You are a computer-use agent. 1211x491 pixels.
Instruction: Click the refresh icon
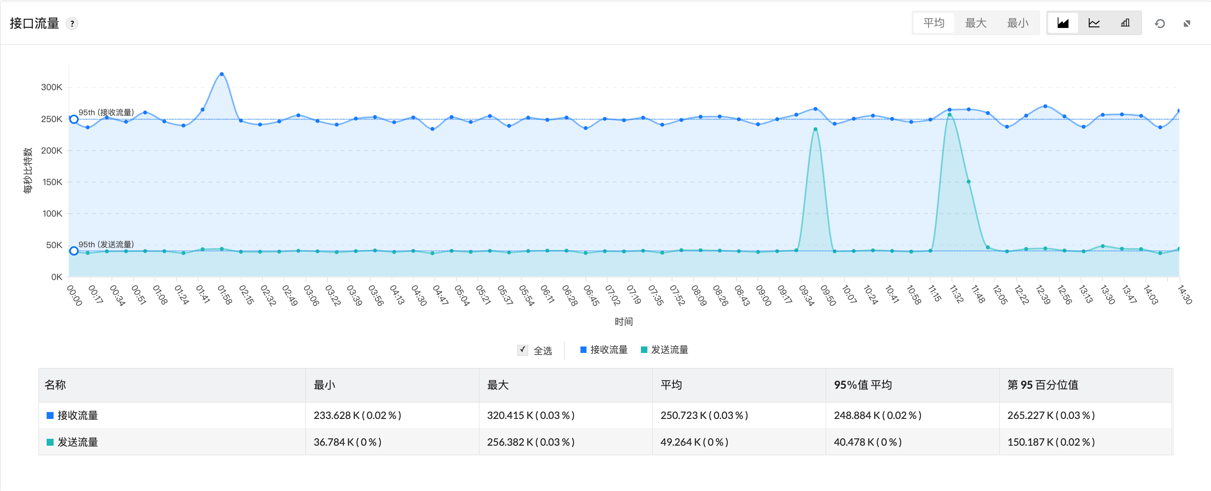click(x=1160, y=23)
